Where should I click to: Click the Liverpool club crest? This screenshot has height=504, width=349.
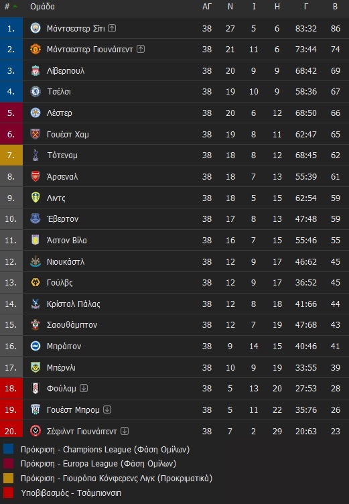tap(36, 70)
